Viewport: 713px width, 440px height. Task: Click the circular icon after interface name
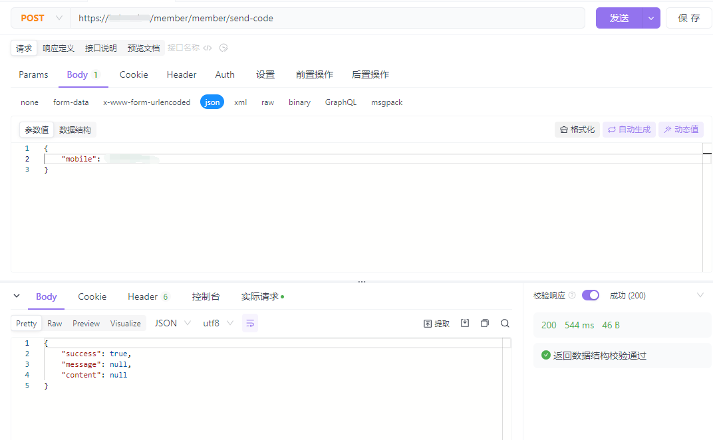point(223,48)
